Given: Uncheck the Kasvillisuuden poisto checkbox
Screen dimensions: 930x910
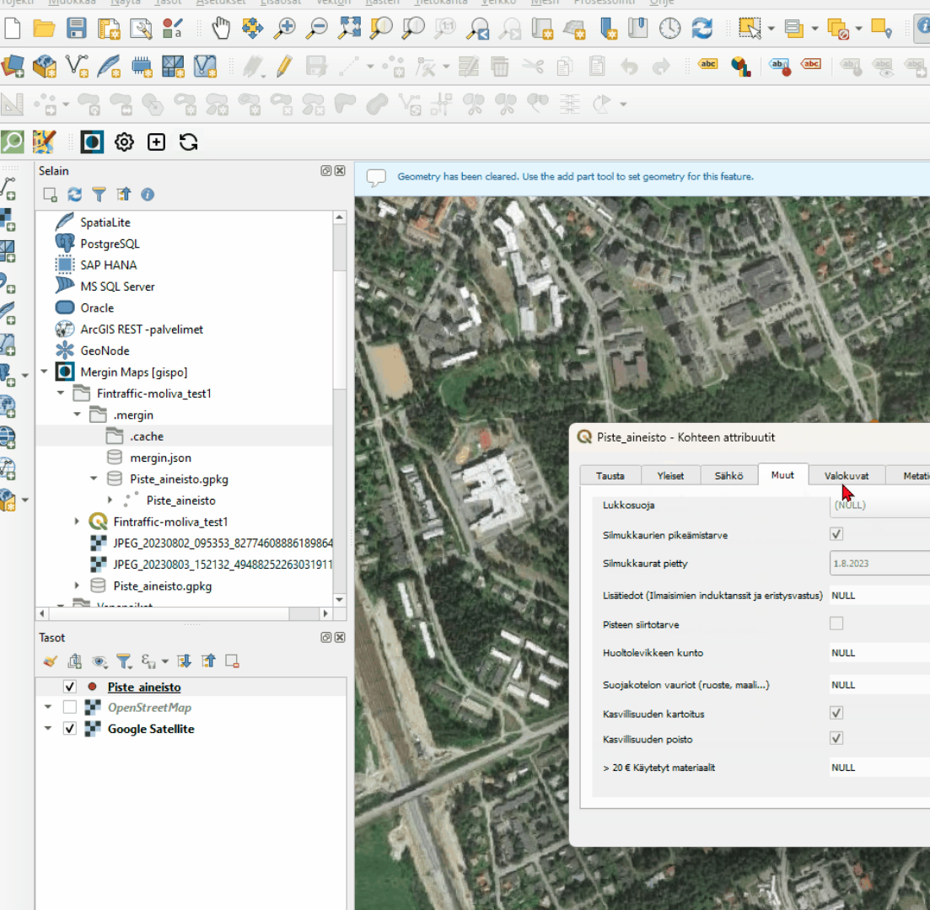Looking at the screenshot, I should (836, 739).
